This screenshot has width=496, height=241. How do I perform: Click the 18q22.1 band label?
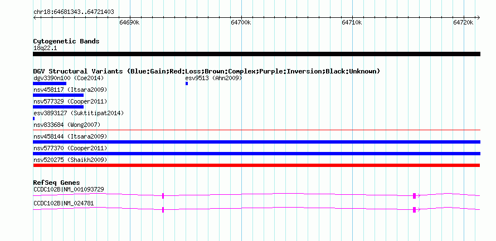(x=45, y=48)
